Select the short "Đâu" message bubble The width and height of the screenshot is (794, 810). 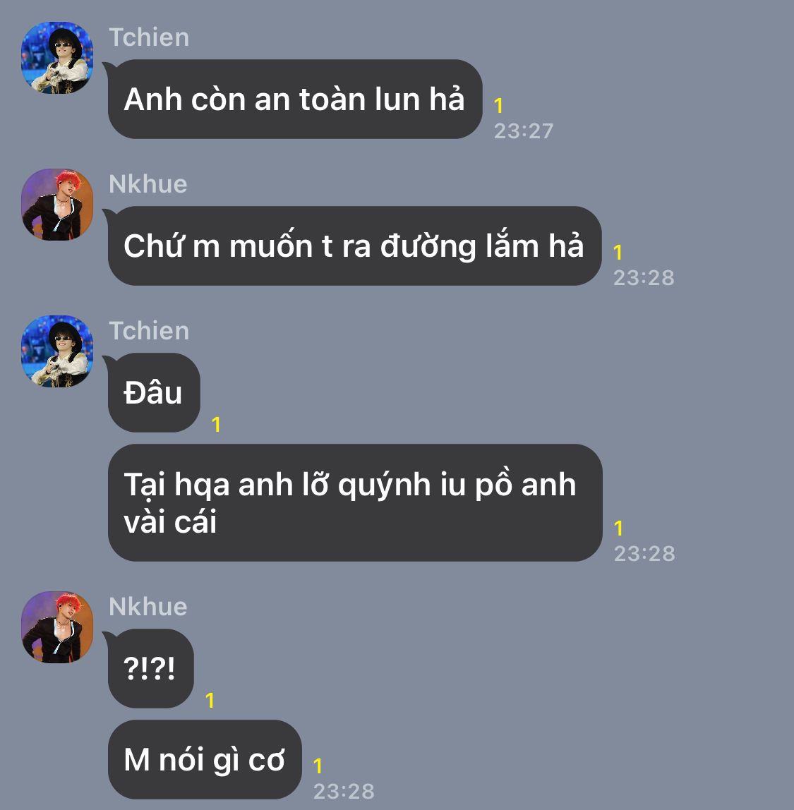(153, 392)
